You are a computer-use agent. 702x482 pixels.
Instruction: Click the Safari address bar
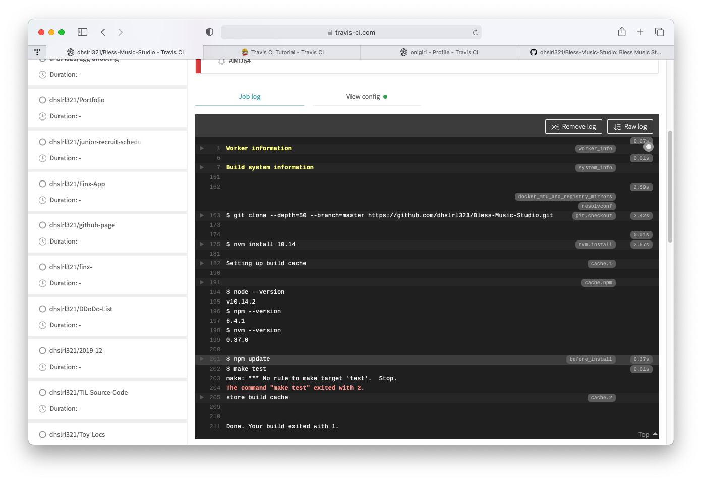[351, 32]
